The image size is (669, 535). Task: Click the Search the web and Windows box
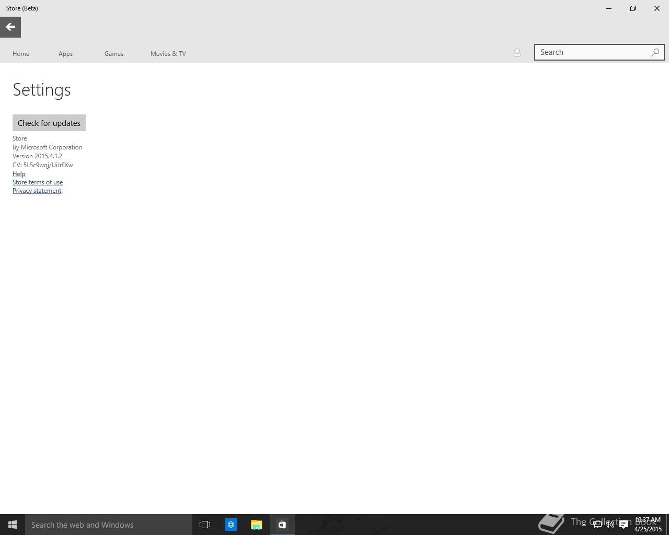pyautogui.click(x=109, y=525)
